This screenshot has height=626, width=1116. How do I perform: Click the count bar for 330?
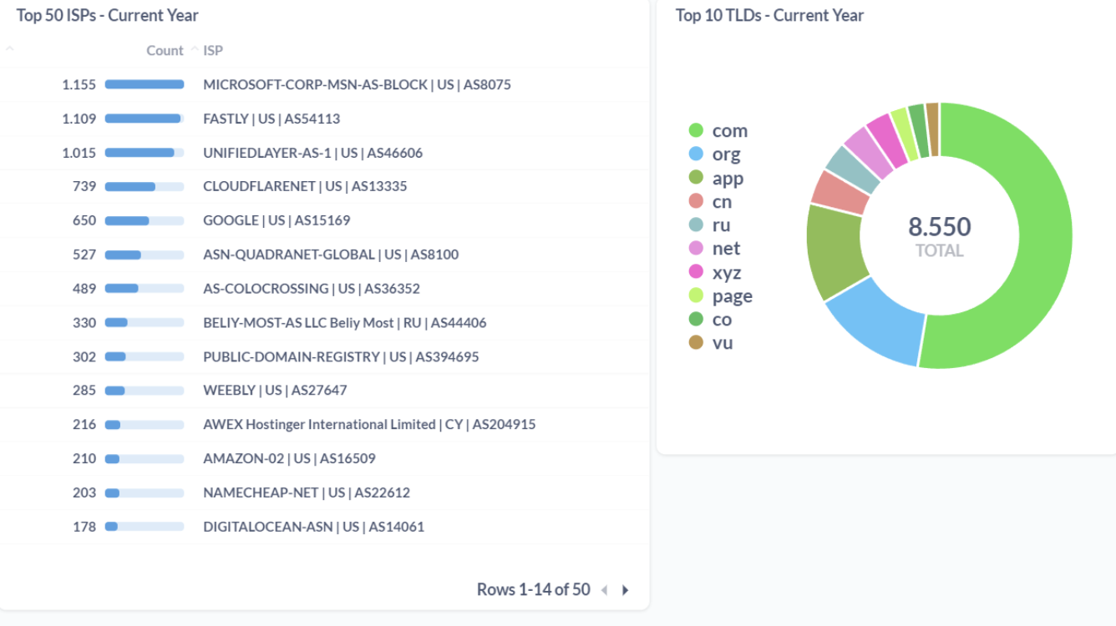coord(145,322)
